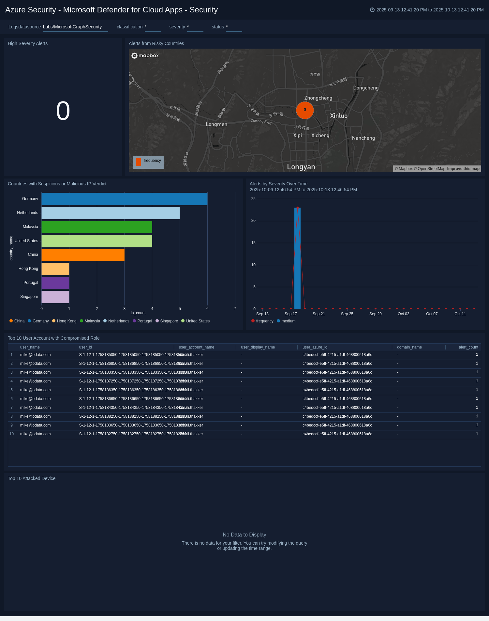Click the Mapbox logo on map

pos(145,55)
